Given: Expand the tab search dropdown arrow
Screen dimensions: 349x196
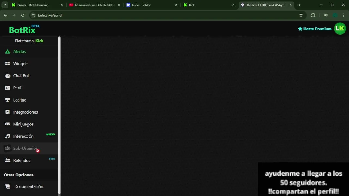Looking at the screenshot, I should click(5, 5).
